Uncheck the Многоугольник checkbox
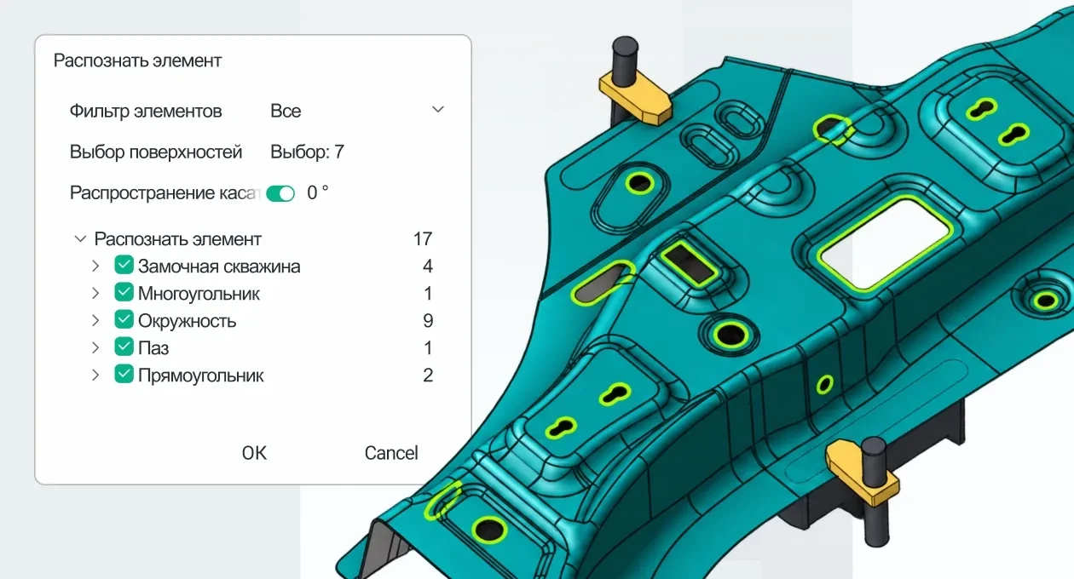1074x579 pixels. pos(124,293)
